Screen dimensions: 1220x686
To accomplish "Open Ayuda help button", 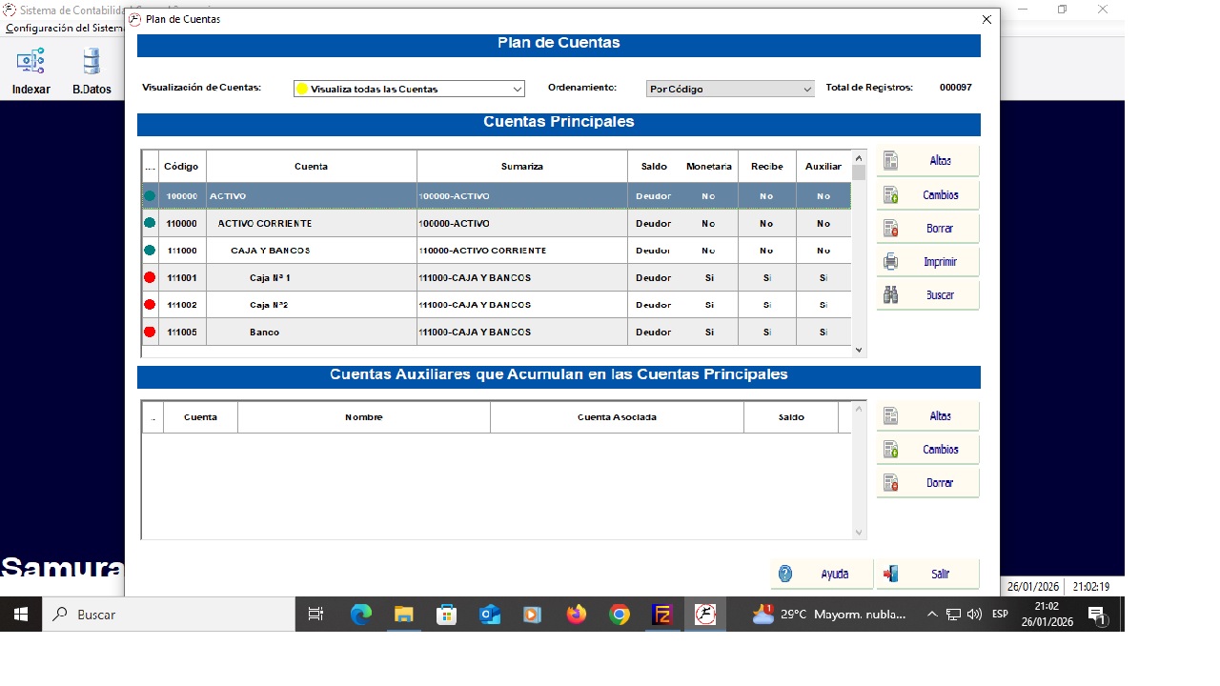I will pos(822,574).
